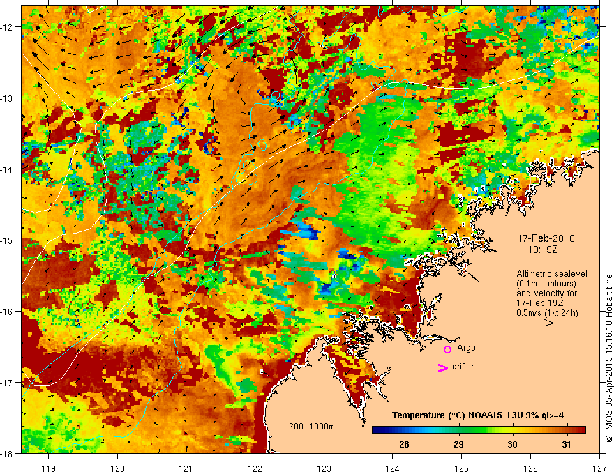The width and height of the screenshot is (614, 474).
Task: Click the 122 longitude axis label
Action: point(255,468)
